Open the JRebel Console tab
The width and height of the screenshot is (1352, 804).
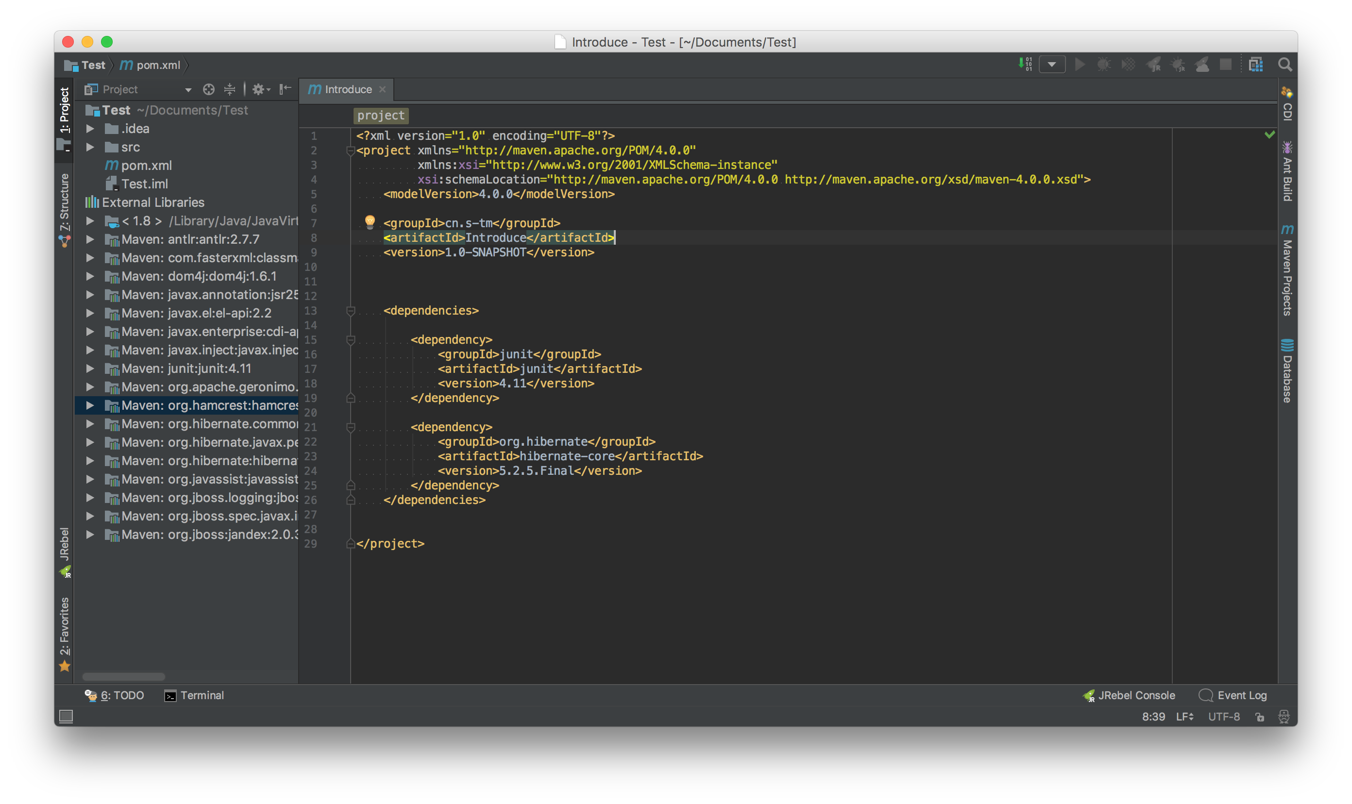click(1129, 695)
